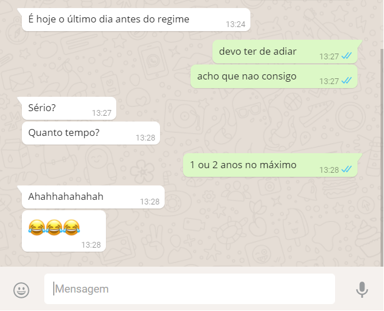The height and width of the screenshot is (311, 384).
Task: Open the emoji picker smiley icon
Action: tap(21, 290)
